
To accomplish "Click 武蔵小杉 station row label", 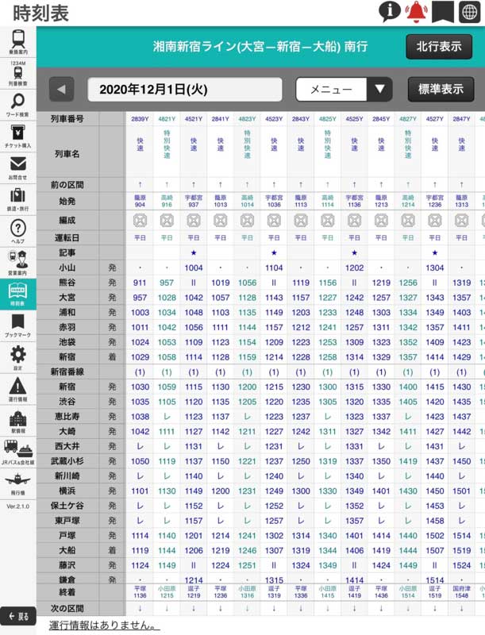I will pos(67,461).
